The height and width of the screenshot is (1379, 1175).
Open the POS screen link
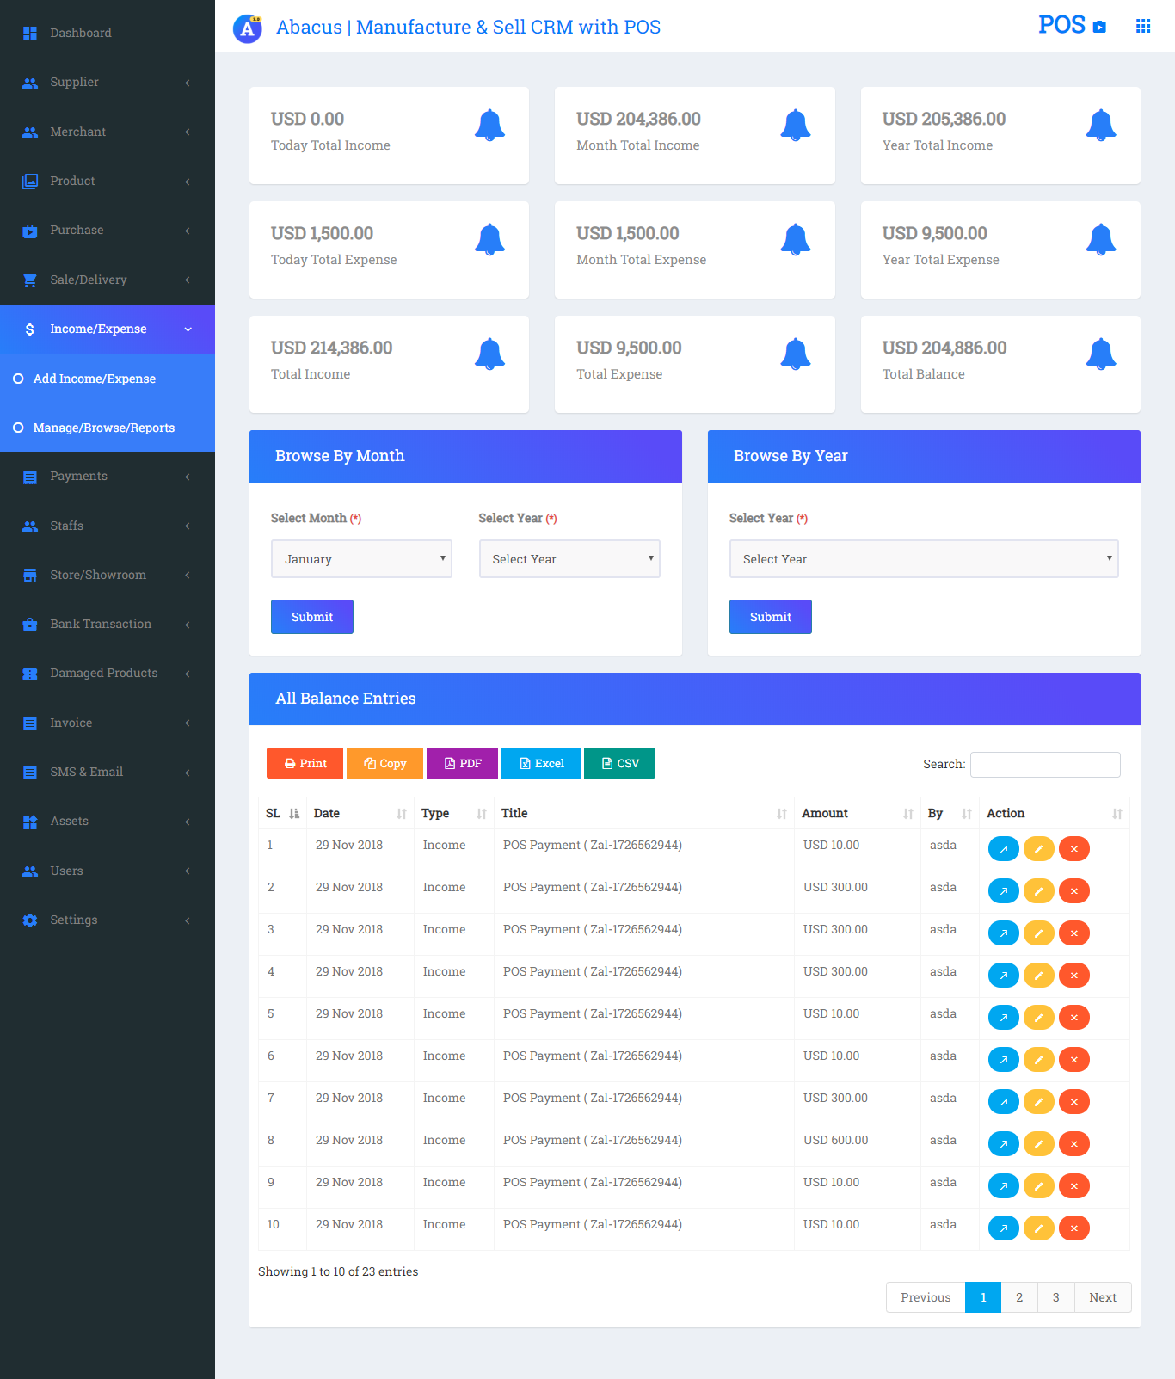1072,25
